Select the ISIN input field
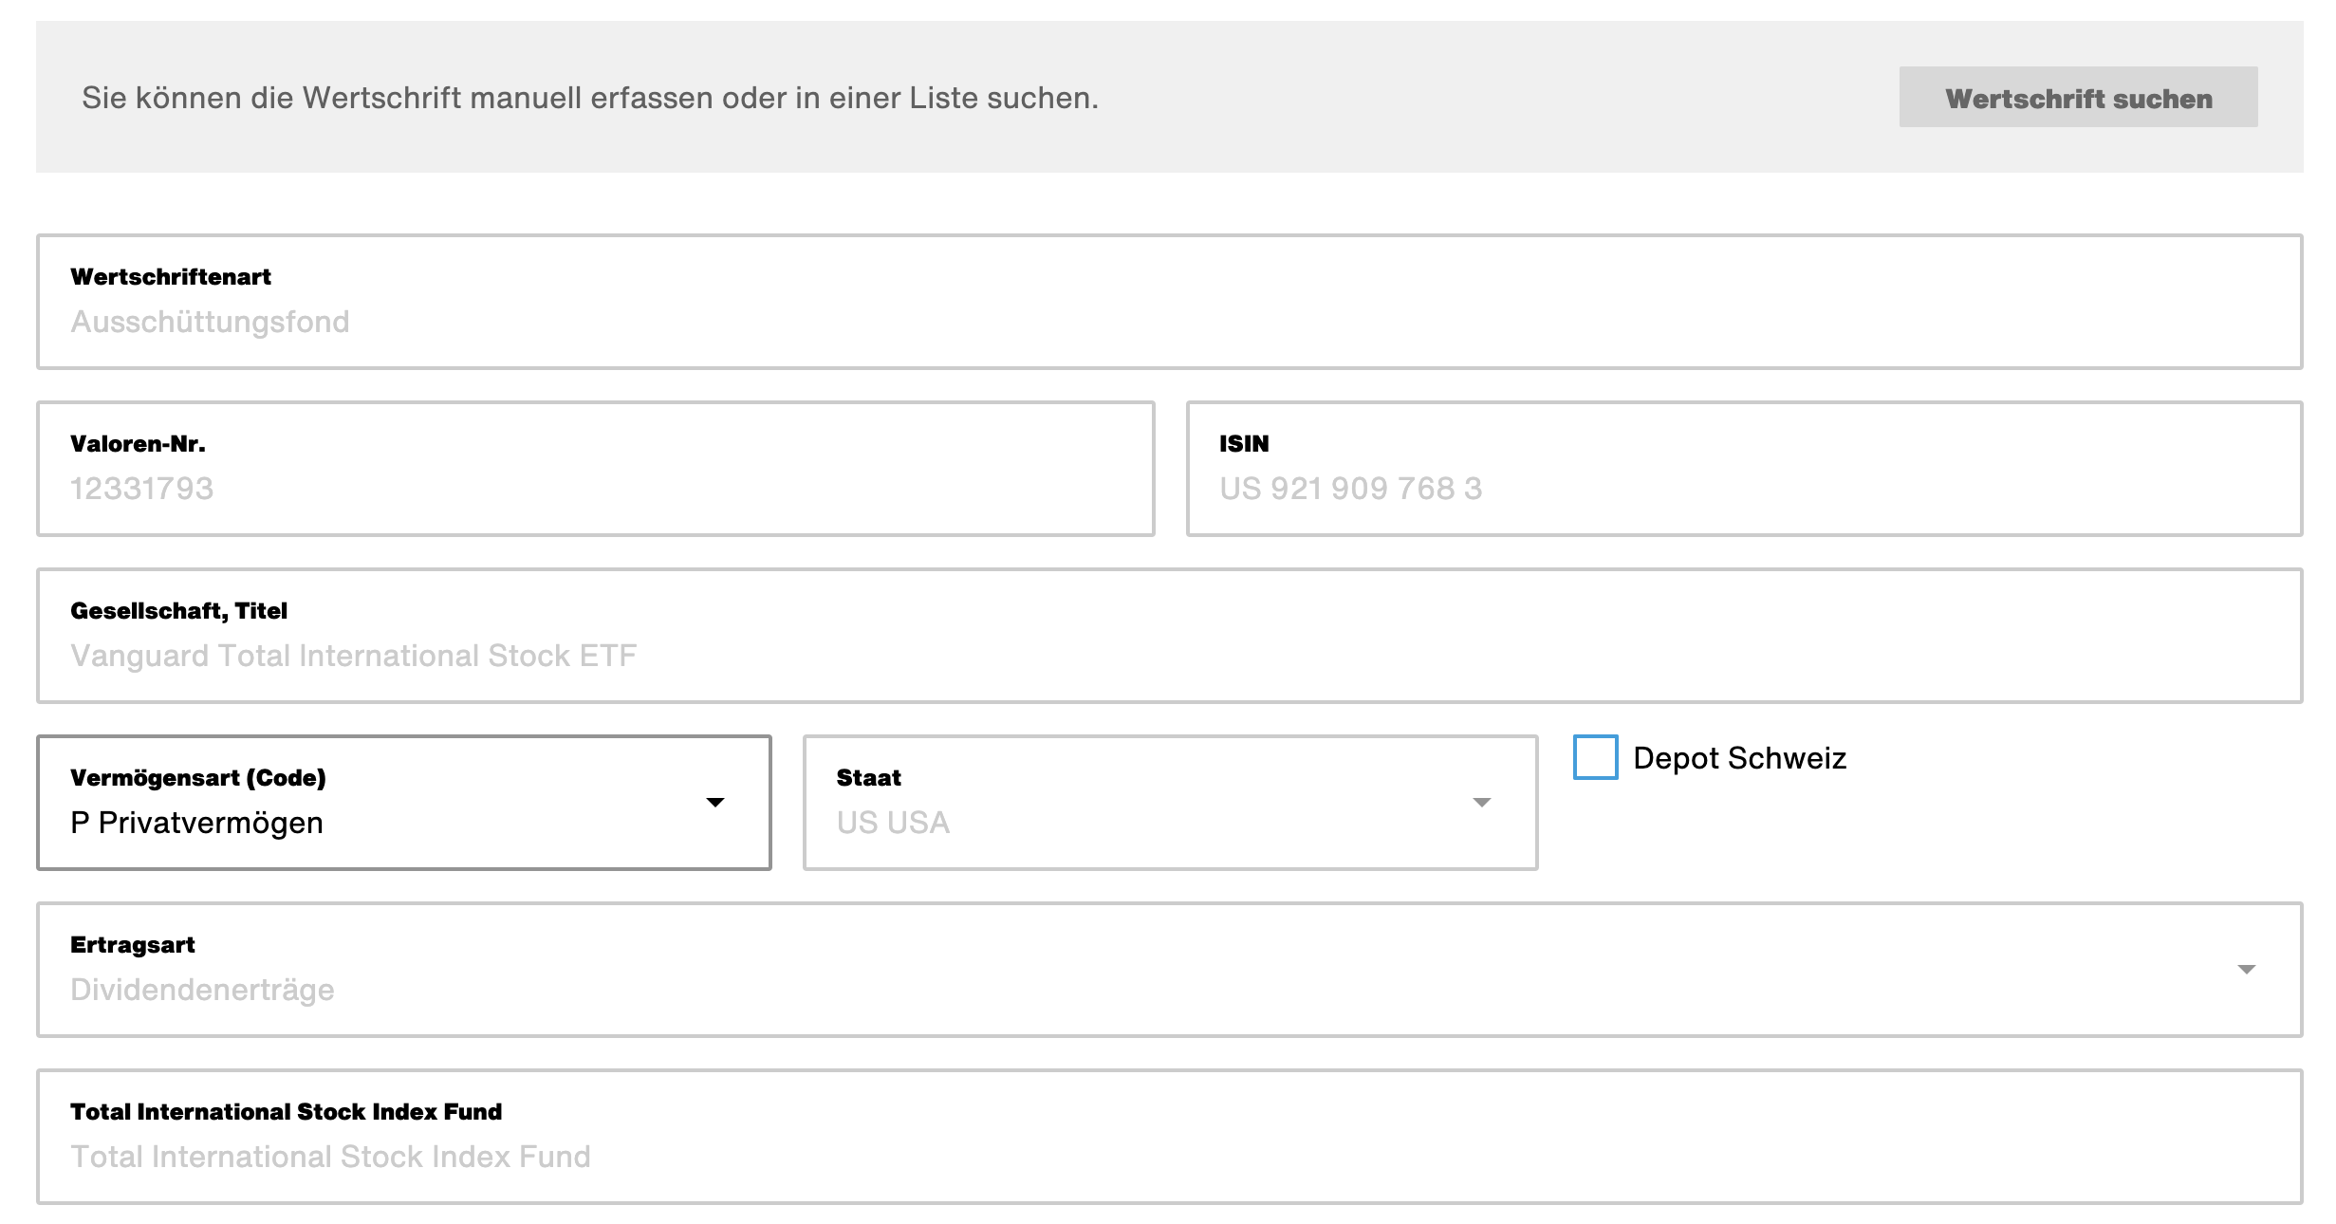 (x=1745, y=469)
